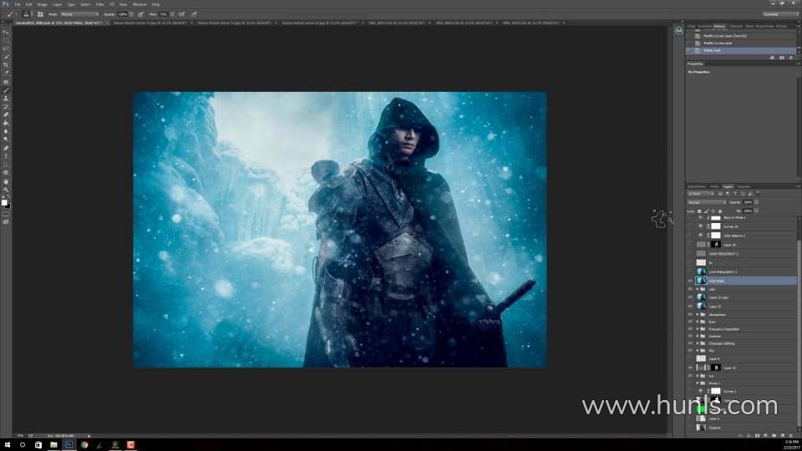The width and height of the screenshot is (802, 451).
Task: Toggle visibility of Layer 12
Action: coord(691,367)
